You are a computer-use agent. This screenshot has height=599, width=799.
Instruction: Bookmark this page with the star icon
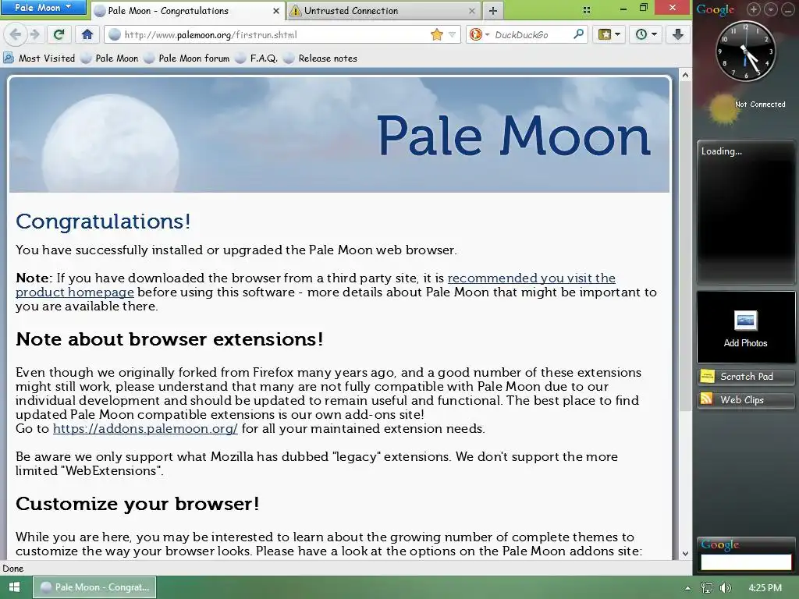click(x=437, y=34)
